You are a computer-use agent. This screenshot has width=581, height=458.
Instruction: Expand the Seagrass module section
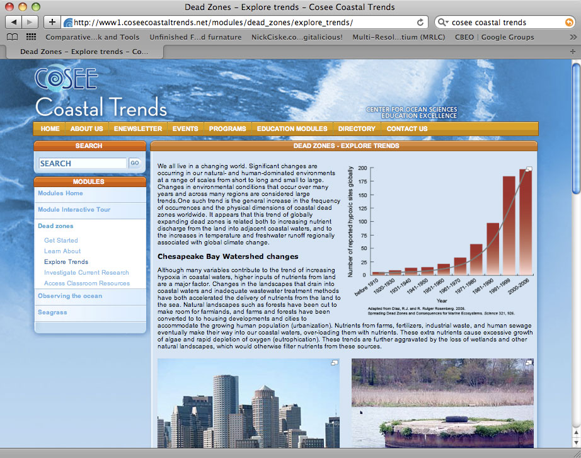point(51,313)
